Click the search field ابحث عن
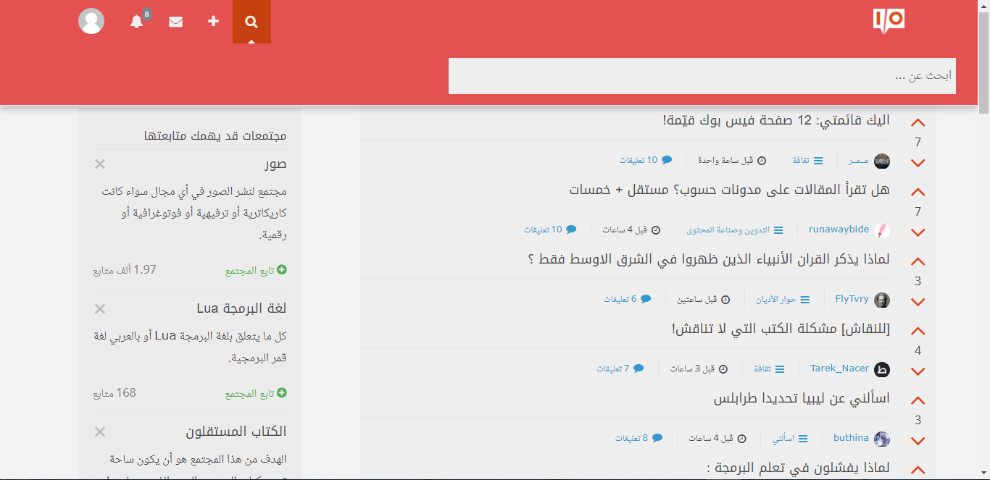The height and width of the screenshot is (480, 990). point(702,76)
